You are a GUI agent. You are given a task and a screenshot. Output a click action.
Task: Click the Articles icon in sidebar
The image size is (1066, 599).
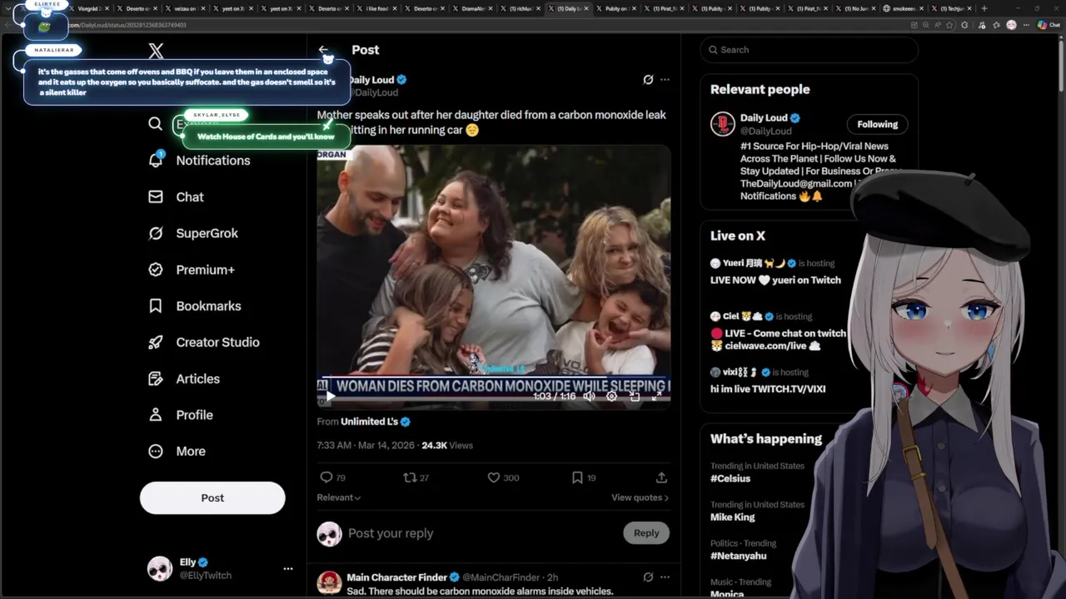click(x=155, y=379)
